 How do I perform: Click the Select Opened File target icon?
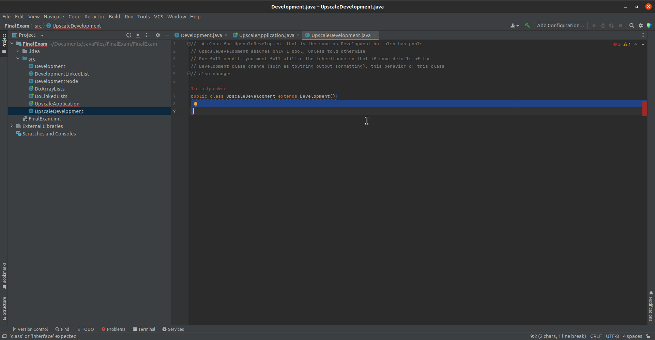[x=129, y=35]
